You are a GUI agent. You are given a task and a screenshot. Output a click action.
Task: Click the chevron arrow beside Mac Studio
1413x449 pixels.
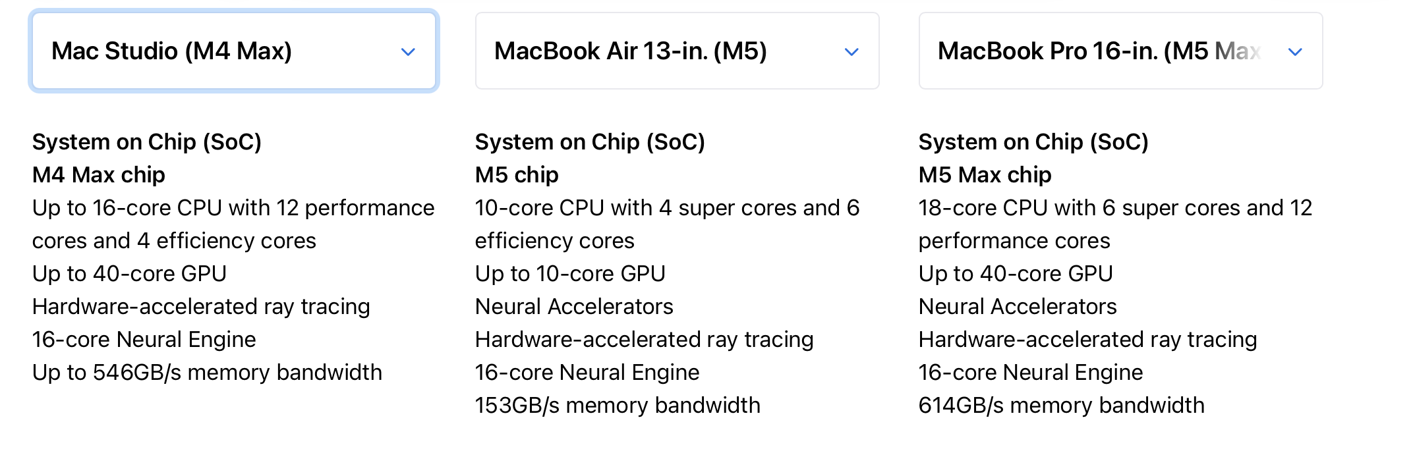pos(408,52)
